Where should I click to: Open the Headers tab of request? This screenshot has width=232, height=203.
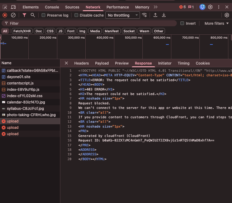pyautogui.click(x=81, y=63)
